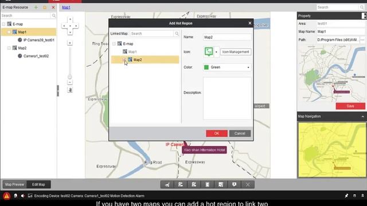Click the top-right Search field
This screenshot has height=206, width=367.
pyautogui.click(x=337, y=7)
